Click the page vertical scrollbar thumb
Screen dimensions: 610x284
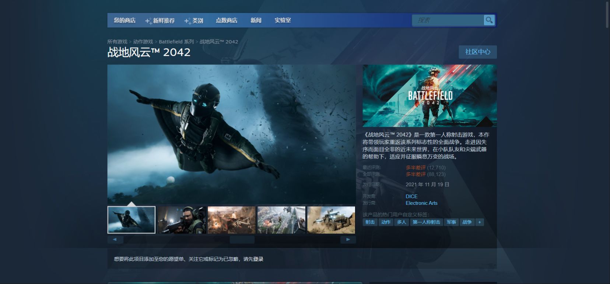tap(607, 15)
